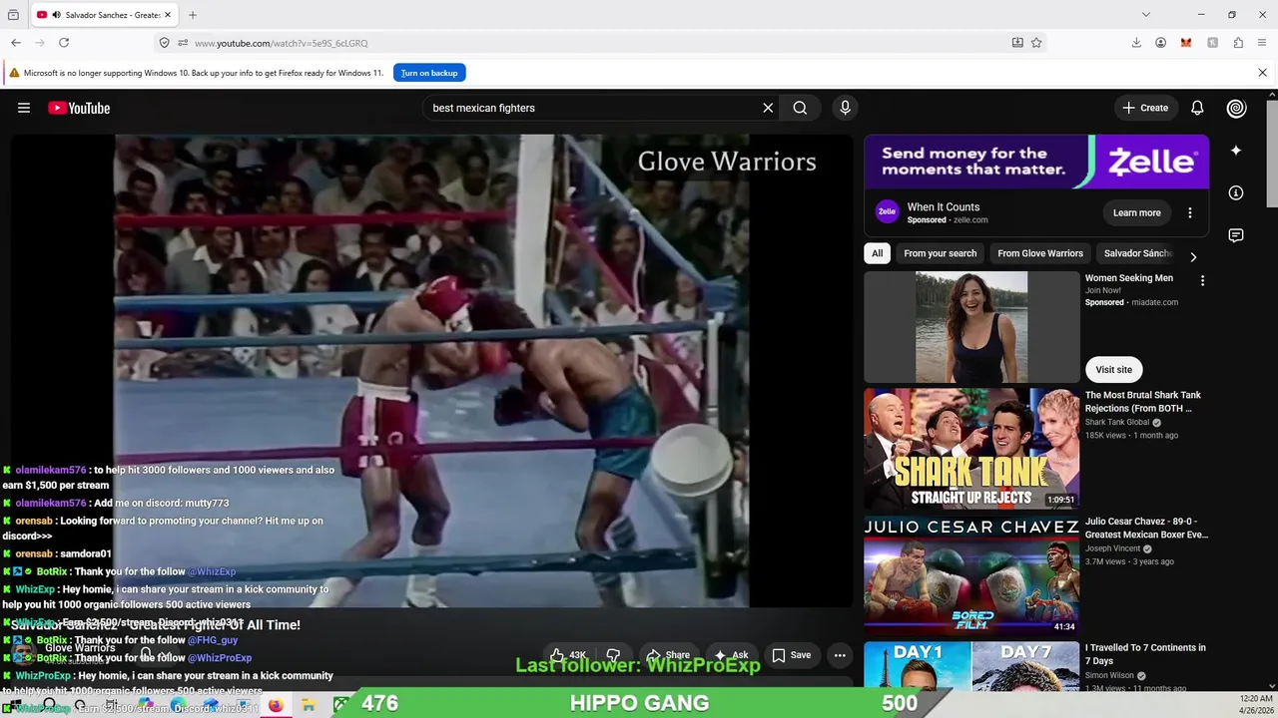This screenshot has height=718, width=1278.
Task: Open Julio Cesar Chavez 89-0 video title
Action: pyautogui.click(x=1146, y=528)
